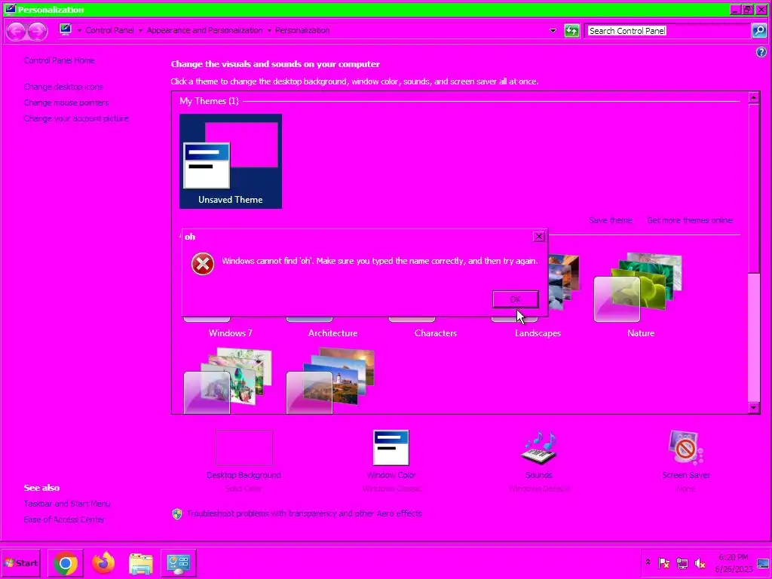Open Screen Saver settings icon
The height and width of the screenshot is (579, 772).
(685, 448)
